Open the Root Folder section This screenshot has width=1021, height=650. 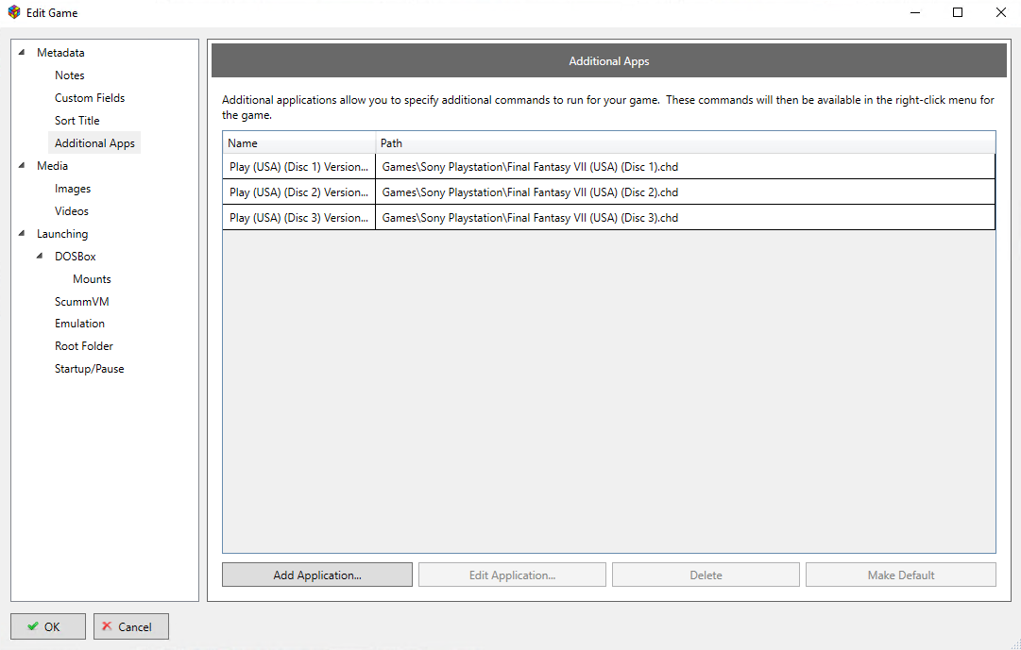[84, 346]
